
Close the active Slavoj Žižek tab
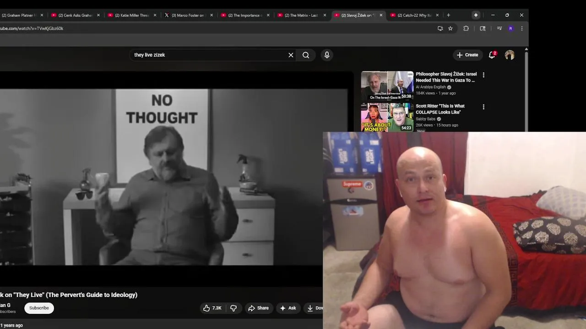381,15
